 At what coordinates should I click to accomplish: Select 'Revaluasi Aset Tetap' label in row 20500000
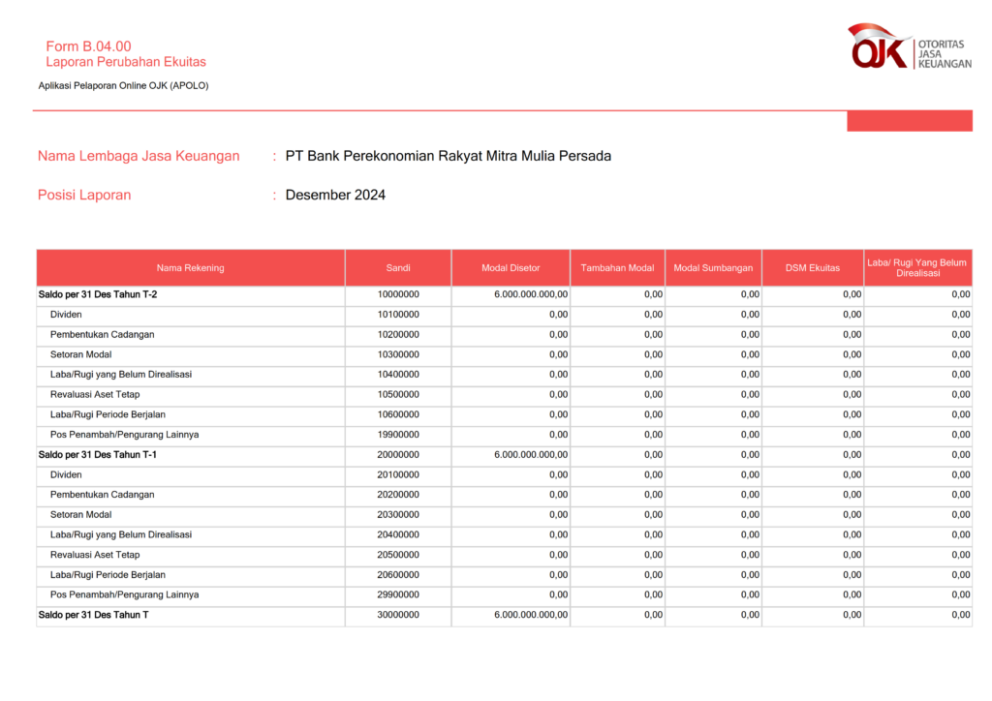tap(95, 555)
